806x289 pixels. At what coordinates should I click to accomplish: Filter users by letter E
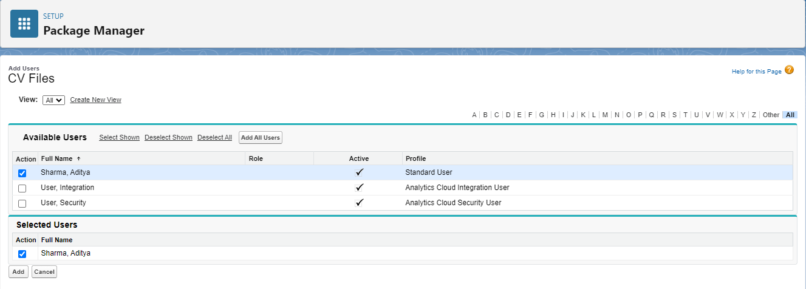519,115
